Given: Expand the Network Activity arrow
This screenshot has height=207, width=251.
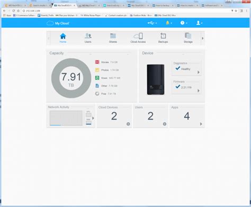Looking at the screenshot, I should point(93,118).
